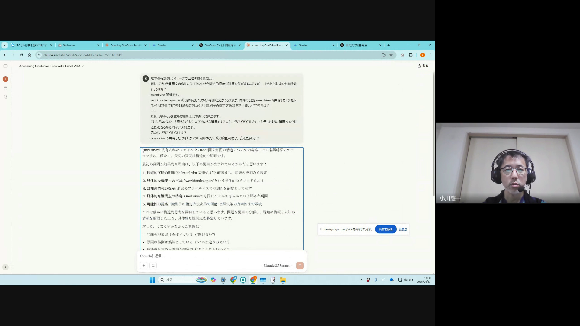Open the tab search chevron at tab strip
The image size is (580, 326).
[x=5, y=45]
